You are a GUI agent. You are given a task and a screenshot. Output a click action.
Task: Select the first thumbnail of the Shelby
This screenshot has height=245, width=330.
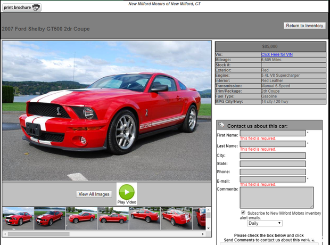point(18,218)
